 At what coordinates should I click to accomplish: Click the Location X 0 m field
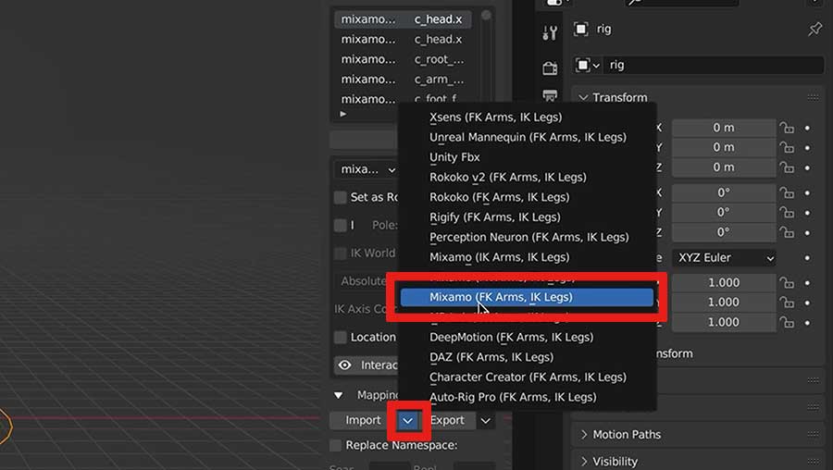(724, 128)
